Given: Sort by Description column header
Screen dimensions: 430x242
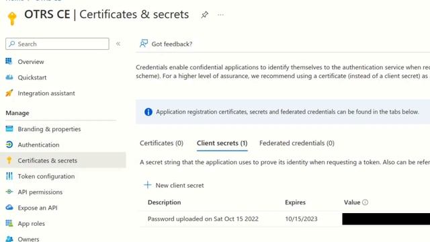Looking at the screenshot, I should pyautogui.click(x=164, y=202).
